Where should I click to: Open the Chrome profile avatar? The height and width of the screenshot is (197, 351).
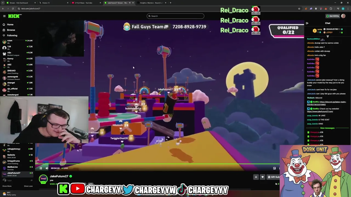tap(343, 8)
